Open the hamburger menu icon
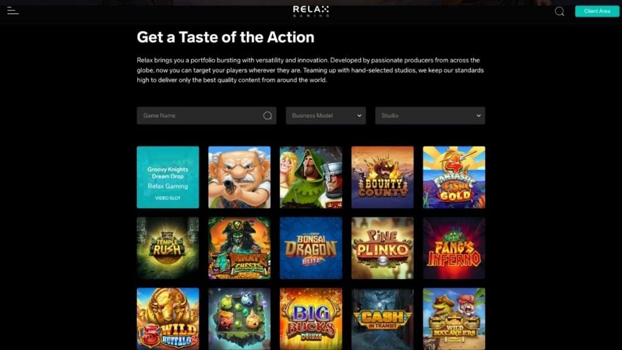Image resolution: width=622 pixels, height=350 pixels. (13, 11)
